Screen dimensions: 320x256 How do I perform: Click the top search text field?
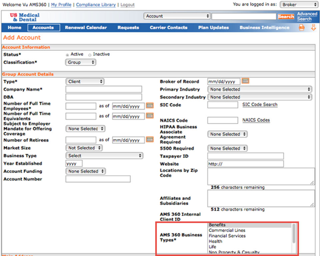point(244,16)
